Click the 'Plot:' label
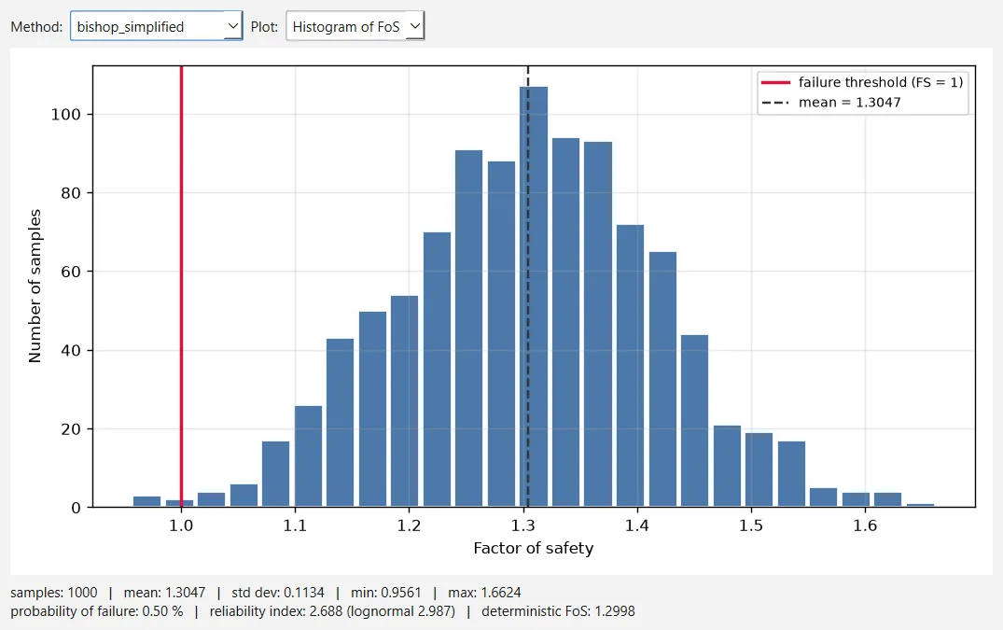Viewport: 1003px width, 630px height. [264, 27]
